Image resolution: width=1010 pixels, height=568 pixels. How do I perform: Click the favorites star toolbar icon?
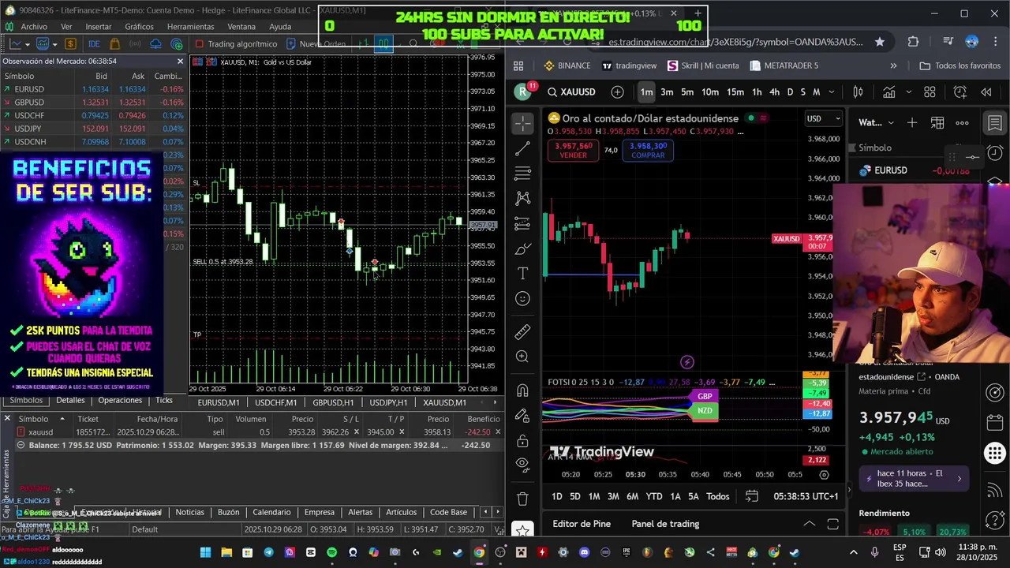(522, 531)
